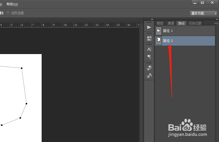Viewport: 219px width, 142px height.
Task: Click the top-right path anchor point
Action: [x=22, y=68]
